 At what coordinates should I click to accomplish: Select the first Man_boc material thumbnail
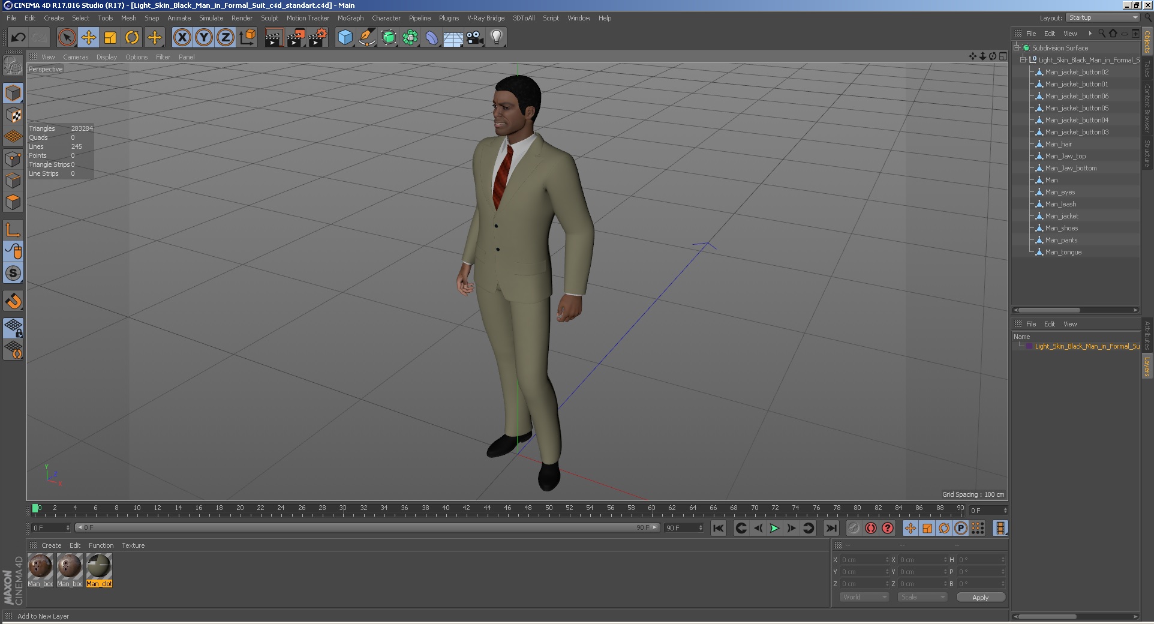coord(40,570)
